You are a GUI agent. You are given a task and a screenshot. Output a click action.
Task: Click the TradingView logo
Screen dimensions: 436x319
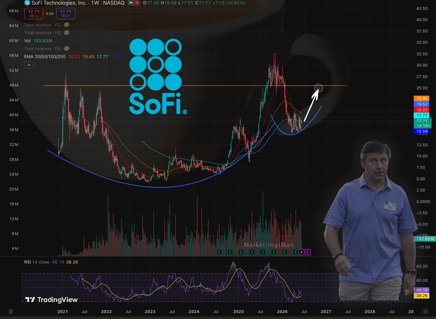(52, 300)
